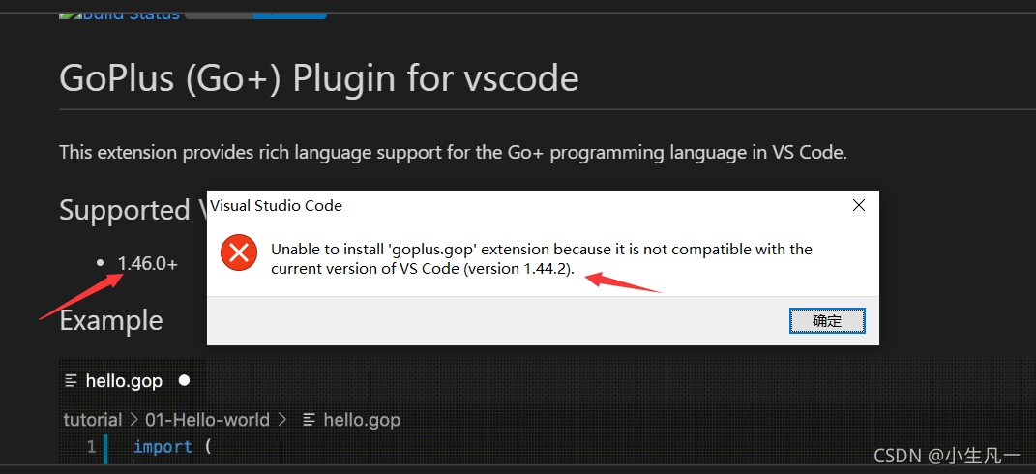Click the red error icon in dialog
Screen dimensions: 1036x474
coord(239,252)
